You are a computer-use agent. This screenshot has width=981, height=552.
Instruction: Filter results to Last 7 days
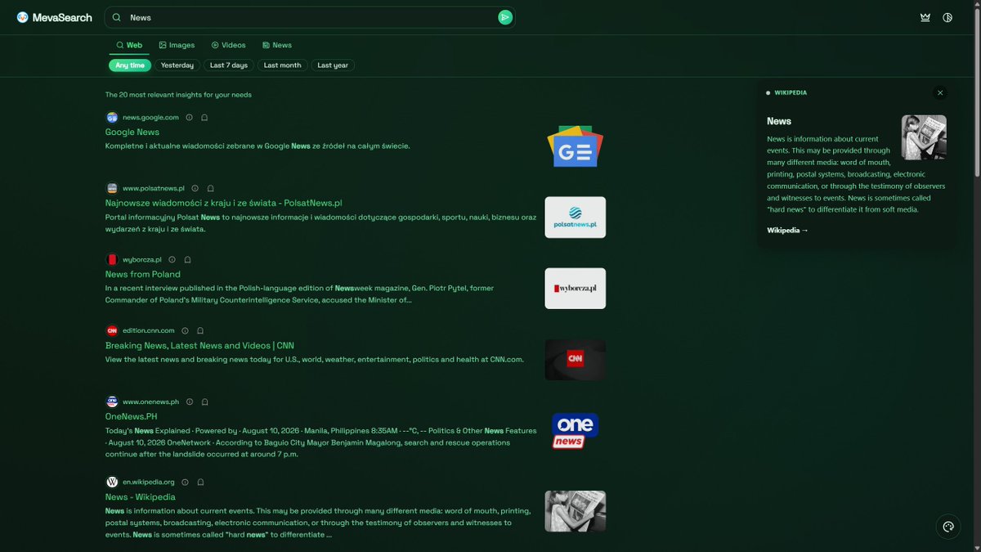229,65
